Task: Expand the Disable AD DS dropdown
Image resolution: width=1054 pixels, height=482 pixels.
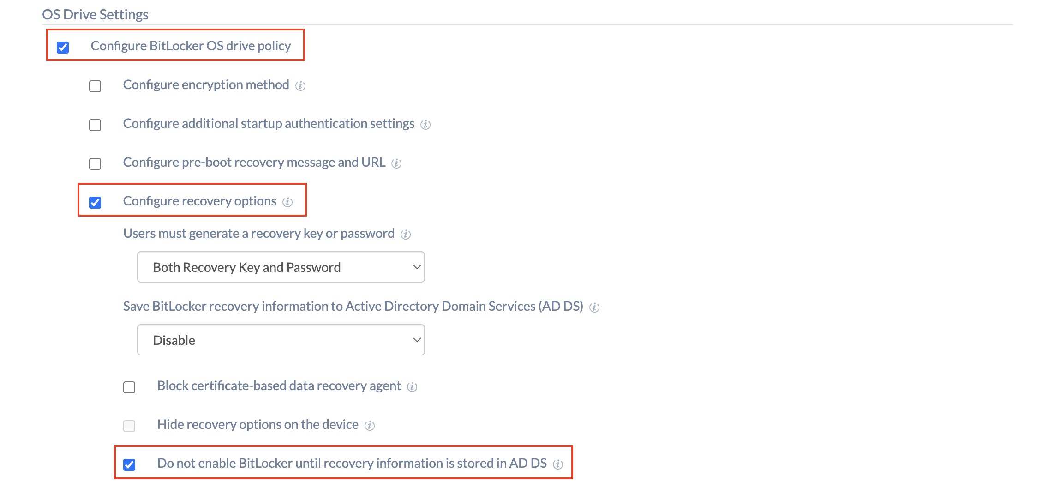Action: [x=281, y=340]
